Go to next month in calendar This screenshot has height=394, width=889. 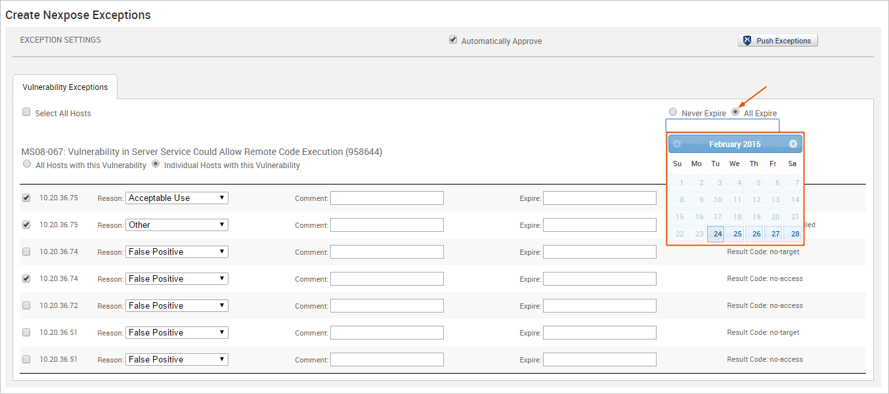(793, 144)
